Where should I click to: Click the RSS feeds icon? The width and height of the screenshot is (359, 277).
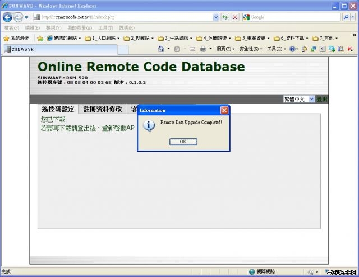click(177, 49)
